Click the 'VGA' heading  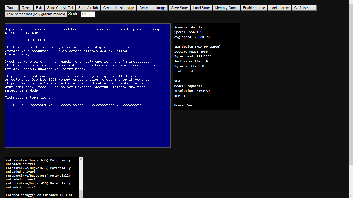click(177, 81)
